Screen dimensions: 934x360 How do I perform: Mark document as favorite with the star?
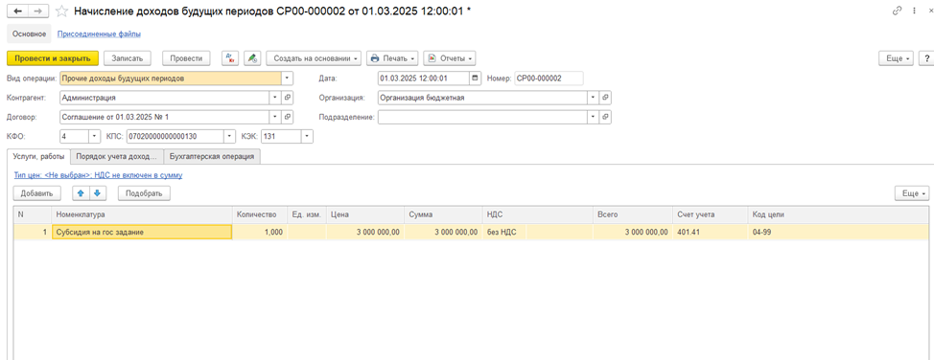[x=60, y=11]
